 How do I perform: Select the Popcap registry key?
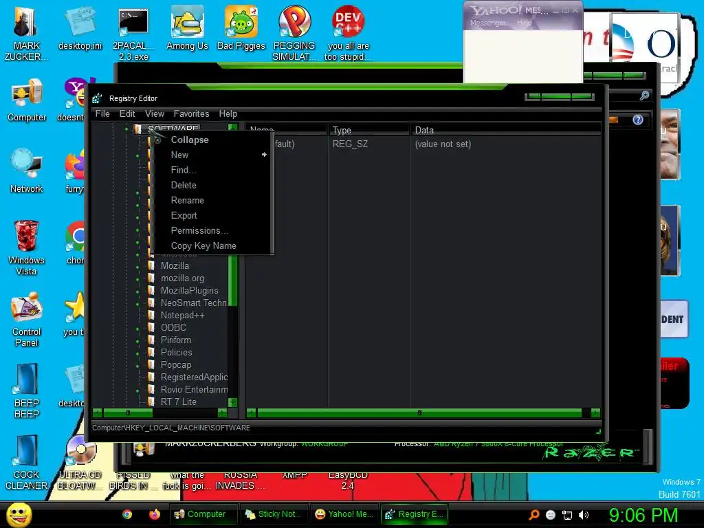click(x=176, y=365)
